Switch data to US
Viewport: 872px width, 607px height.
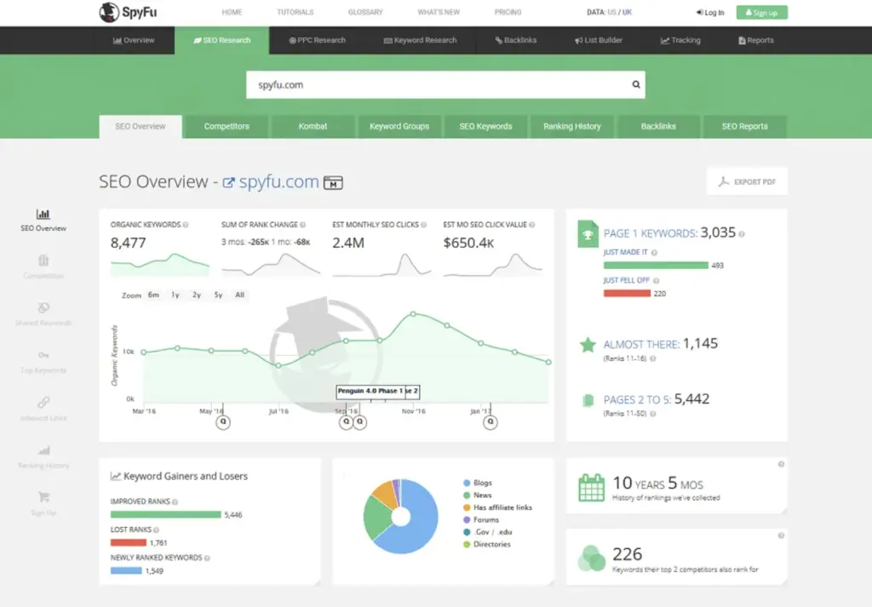(611, 12)
